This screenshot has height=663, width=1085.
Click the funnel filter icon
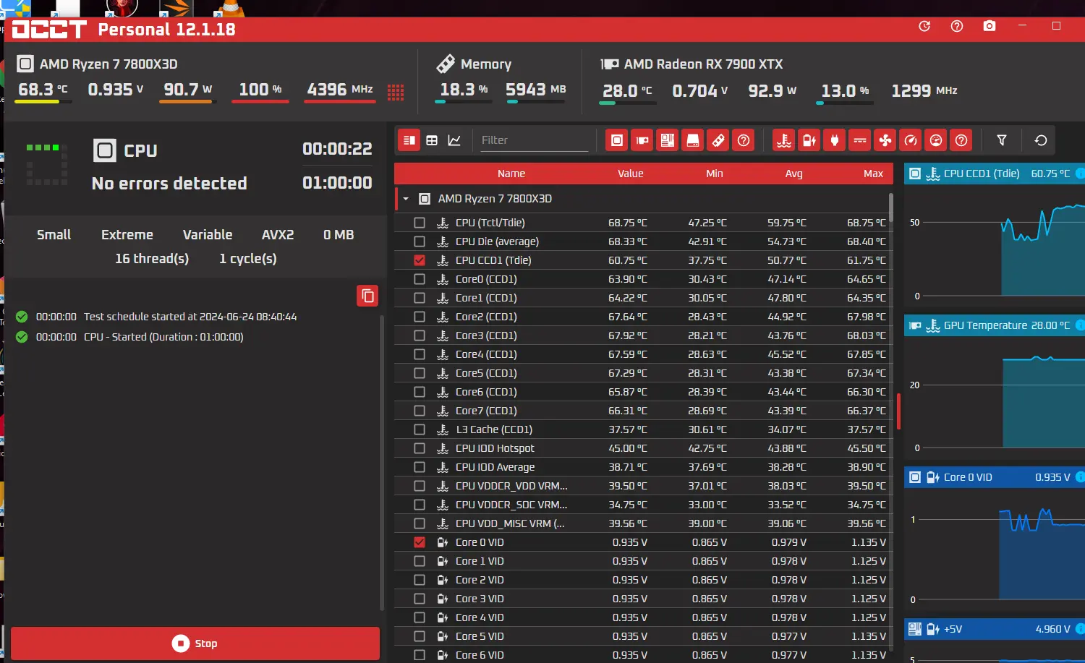[1002, 140]
